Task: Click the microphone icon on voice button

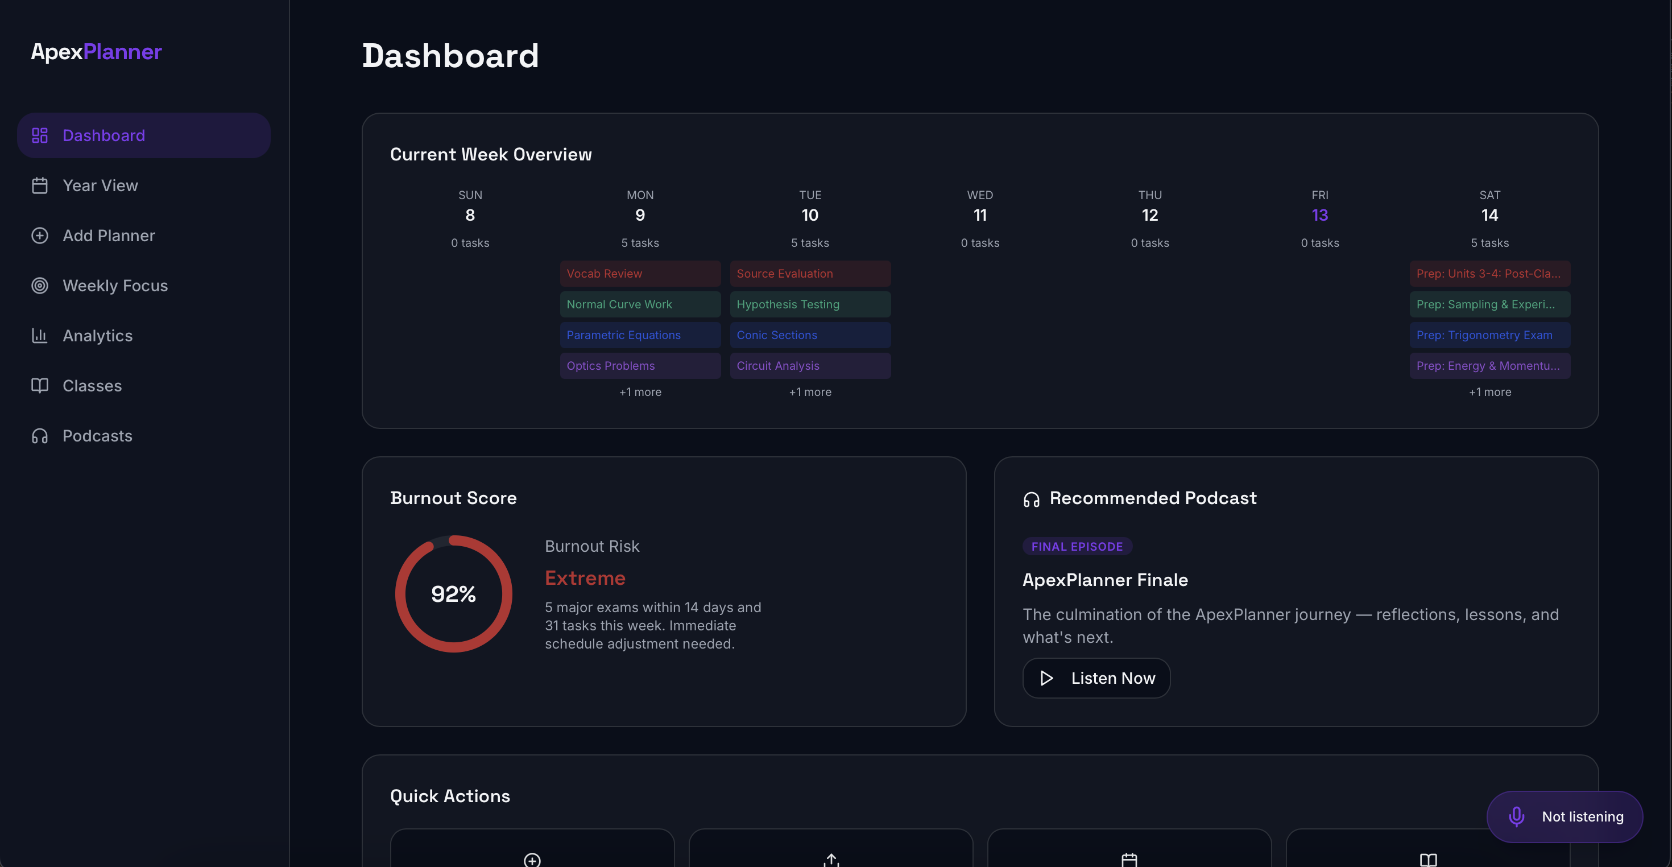Action: point(1516,816)
